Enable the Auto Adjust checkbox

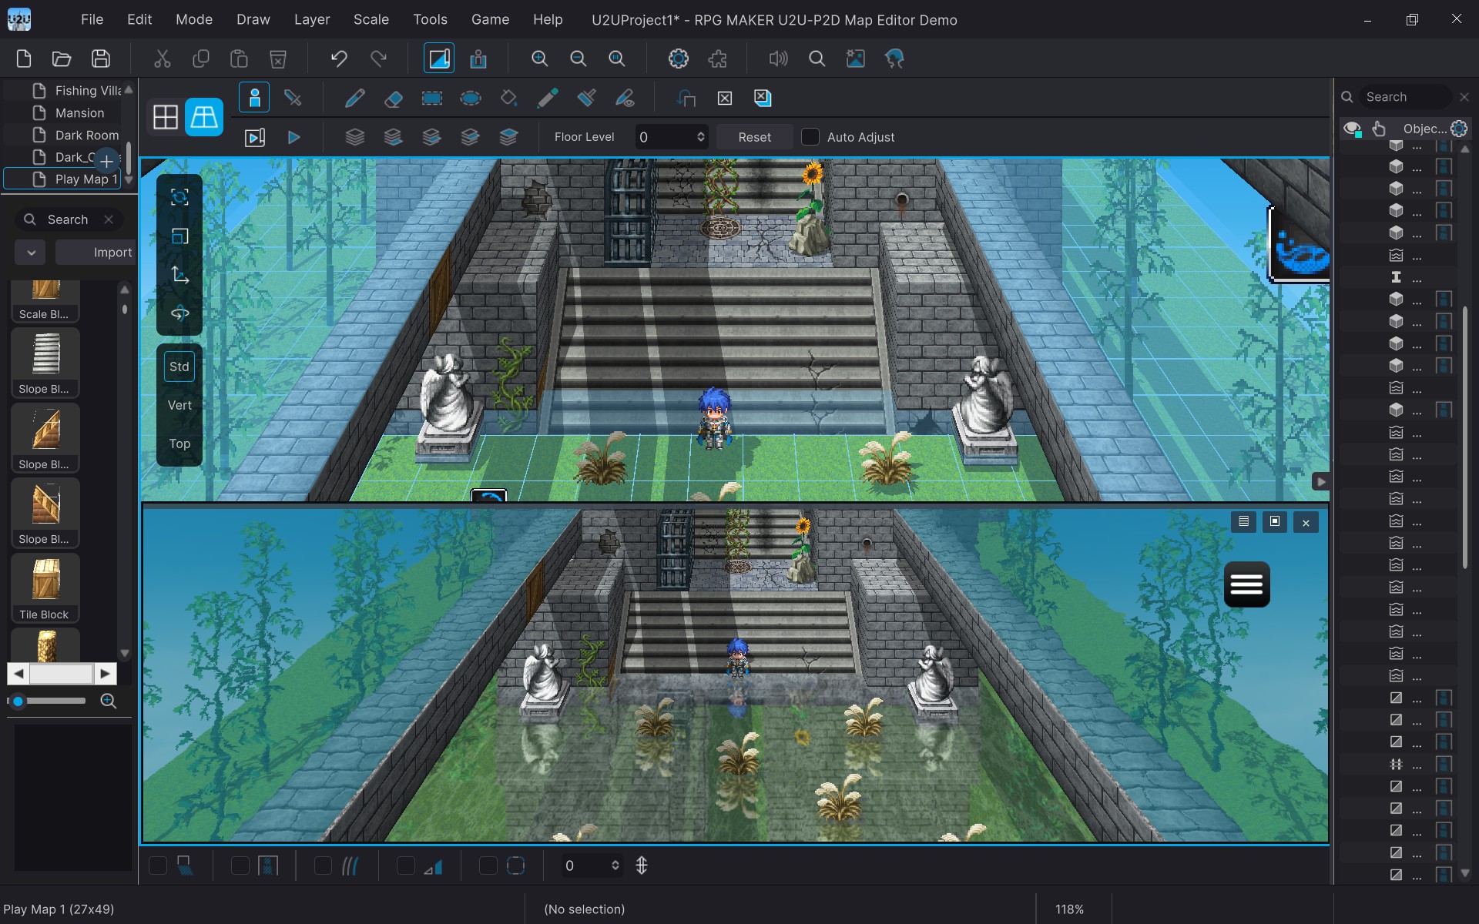(x=810, y=137)
